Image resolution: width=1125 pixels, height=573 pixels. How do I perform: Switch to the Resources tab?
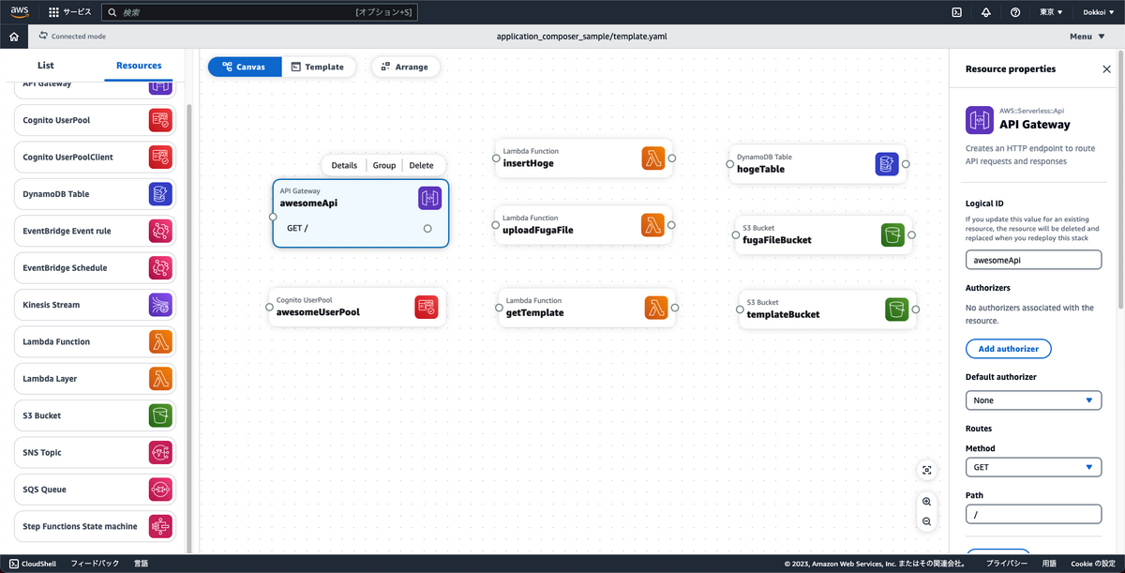pos(139,66)
